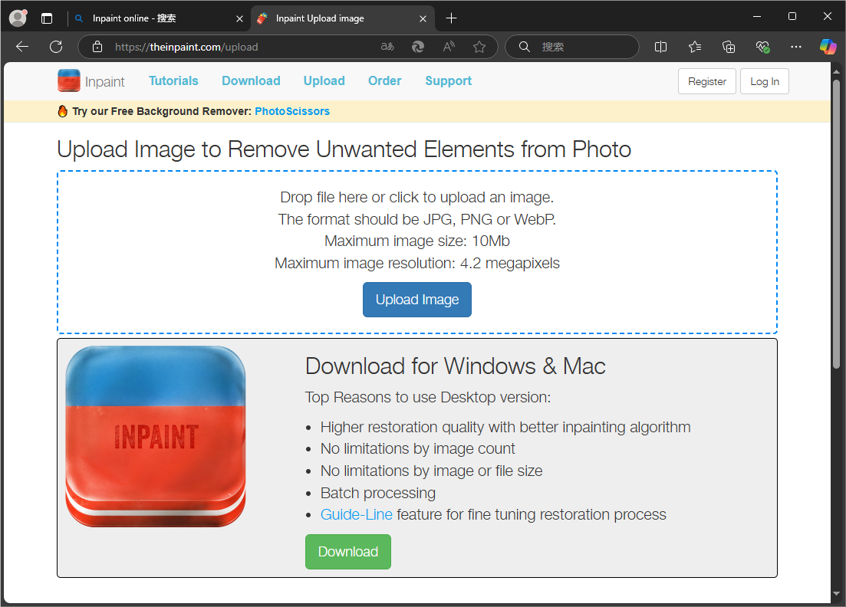
Task: Open the Read Aloud icon in address bar
Action: (449, 47)
